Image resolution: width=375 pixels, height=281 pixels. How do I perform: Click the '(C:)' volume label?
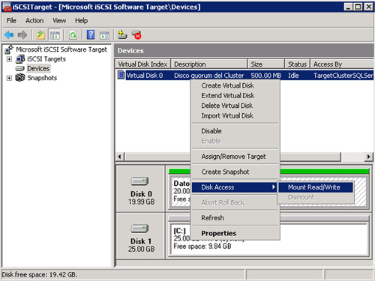point(179,231)
